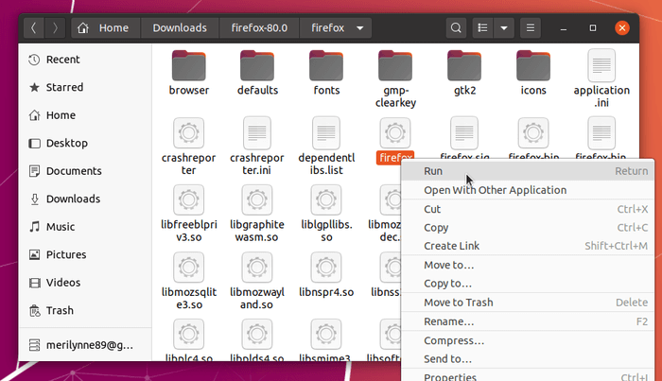Go back with the left arrow button
Screen dimensions: 662x381
pos(34,28)
